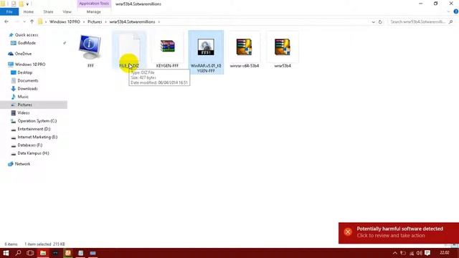Click Windows 10 PRO breadcrumb
Viewport: 459px width, 258px height.
point(65,22)
